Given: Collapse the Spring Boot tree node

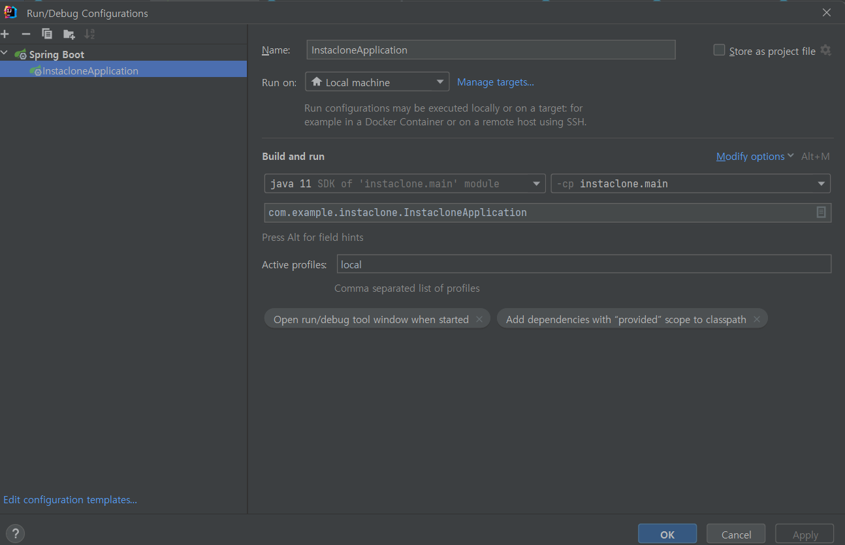Looking at the screenshot, I should click(x=5, y=54).
